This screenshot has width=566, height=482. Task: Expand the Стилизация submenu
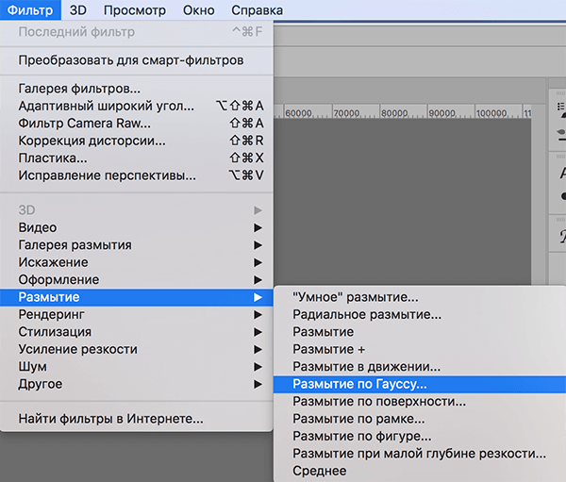click(x=137, y=332)
